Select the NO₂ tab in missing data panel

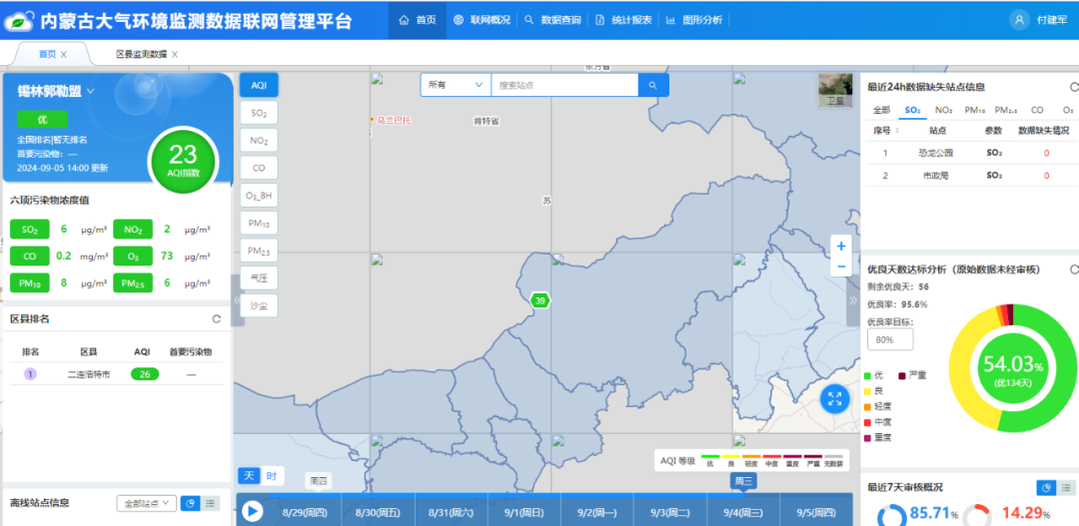point(943,111)
